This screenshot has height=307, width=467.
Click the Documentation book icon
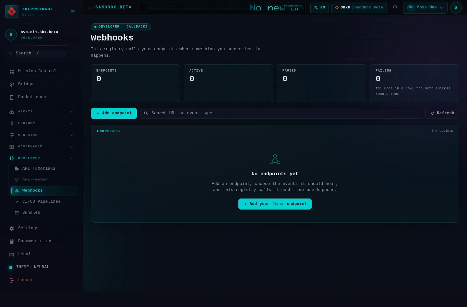coord(12,241)
